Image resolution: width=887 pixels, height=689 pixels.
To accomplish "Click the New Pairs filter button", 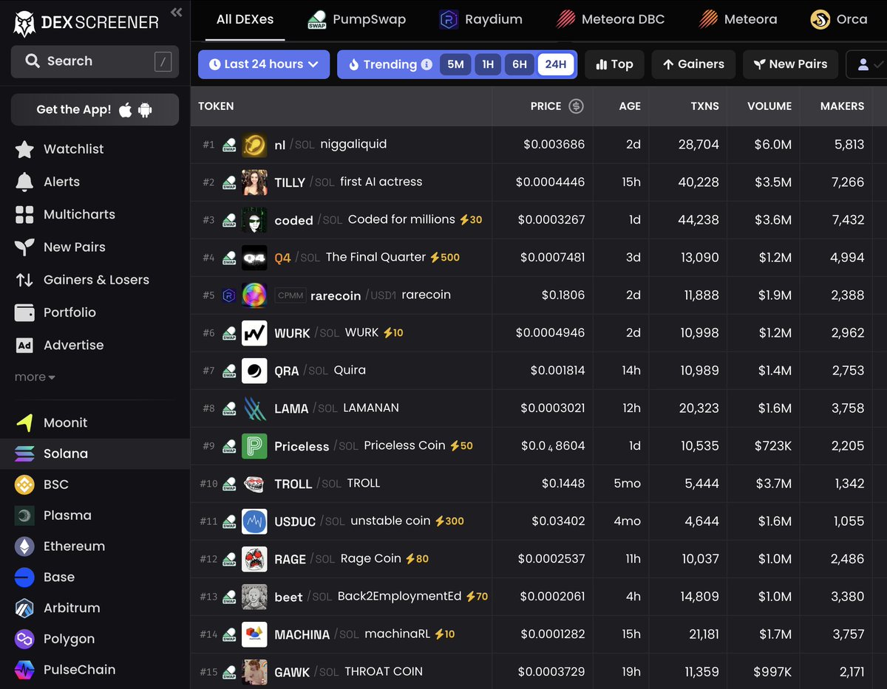I will coord(790,64).
